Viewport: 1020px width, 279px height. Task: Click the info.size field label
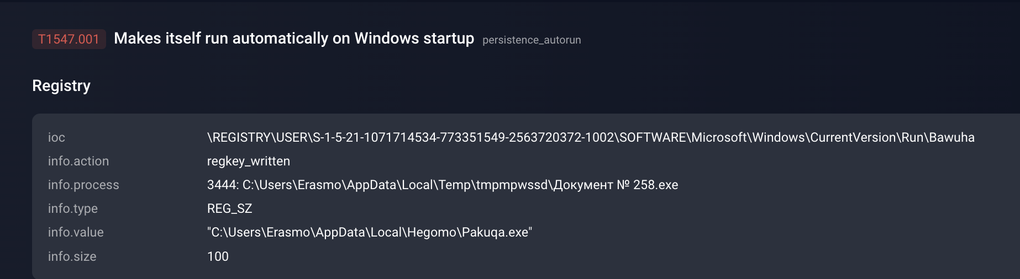pos(72,256)
